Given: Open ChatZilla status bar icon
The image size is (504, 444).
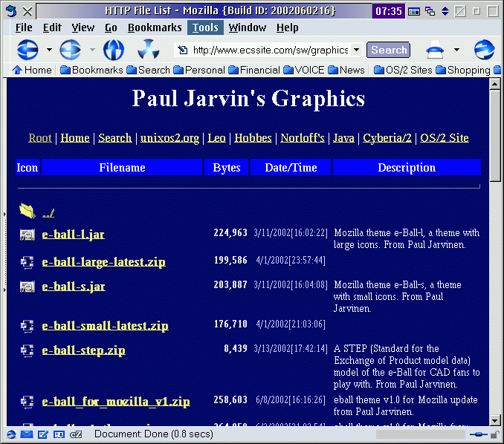Looking at the screenshot, I should (x=76, y=434).
